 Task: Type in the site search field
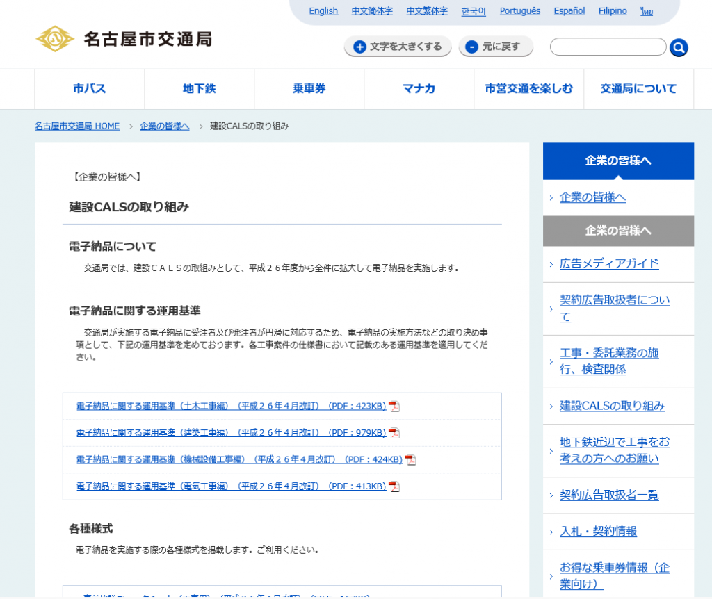pos(608,47)
